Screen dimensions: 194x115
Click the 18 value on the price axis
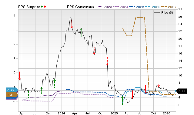tap(180, 46)
